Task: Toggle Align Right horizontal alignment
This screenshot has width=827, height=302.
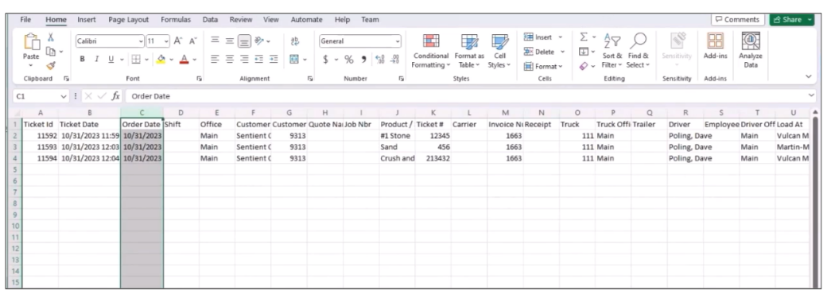Action: tap(244, 59)
